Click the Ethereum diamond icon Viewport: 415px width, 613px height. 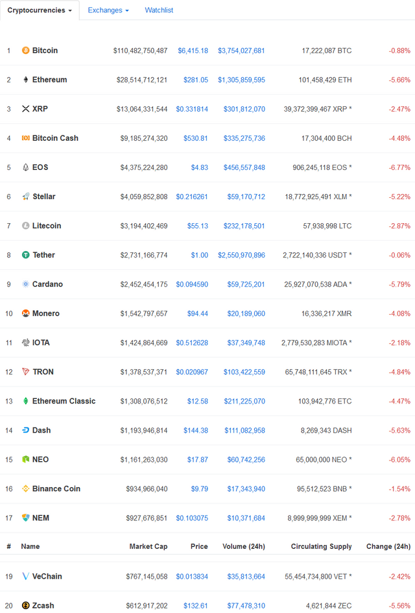point(26,80)
